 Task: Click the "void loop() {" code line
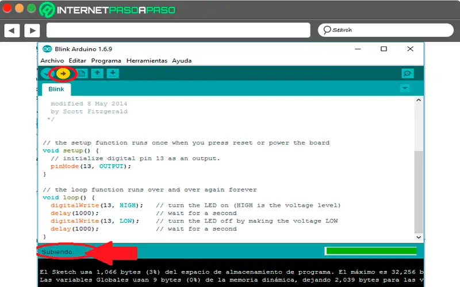point(68,197)
